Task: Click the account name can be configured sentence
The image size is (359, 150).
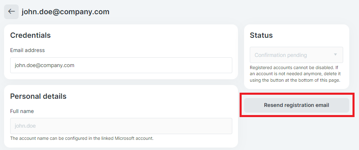Action: [x=82, y=139]
